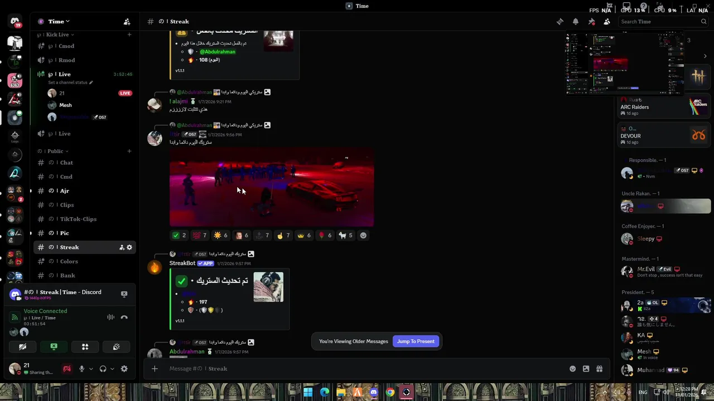
Task: Show pinned messages
Action: [x=591, y=22]
